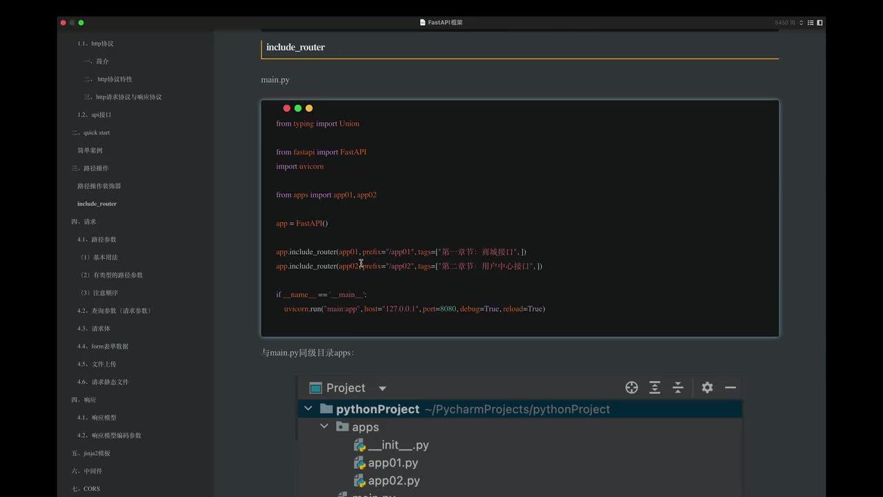
Task: Select the app01.py file
Action: [x=386, y=463]
